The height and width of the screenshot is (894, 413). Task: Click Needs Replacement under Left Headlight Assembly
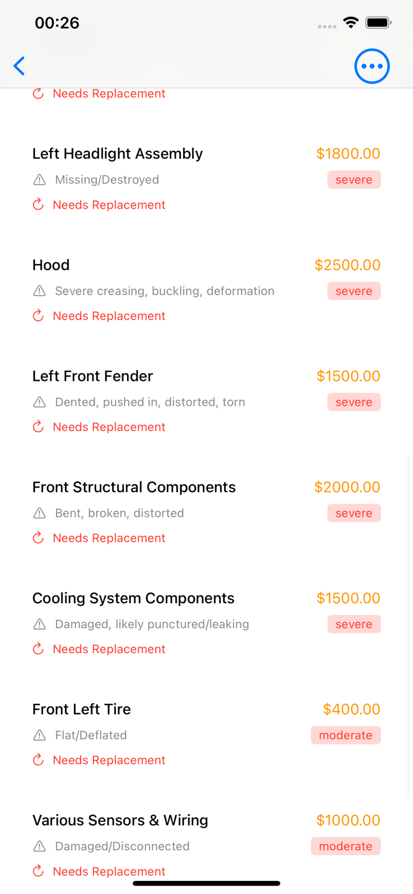click(109, 205)
